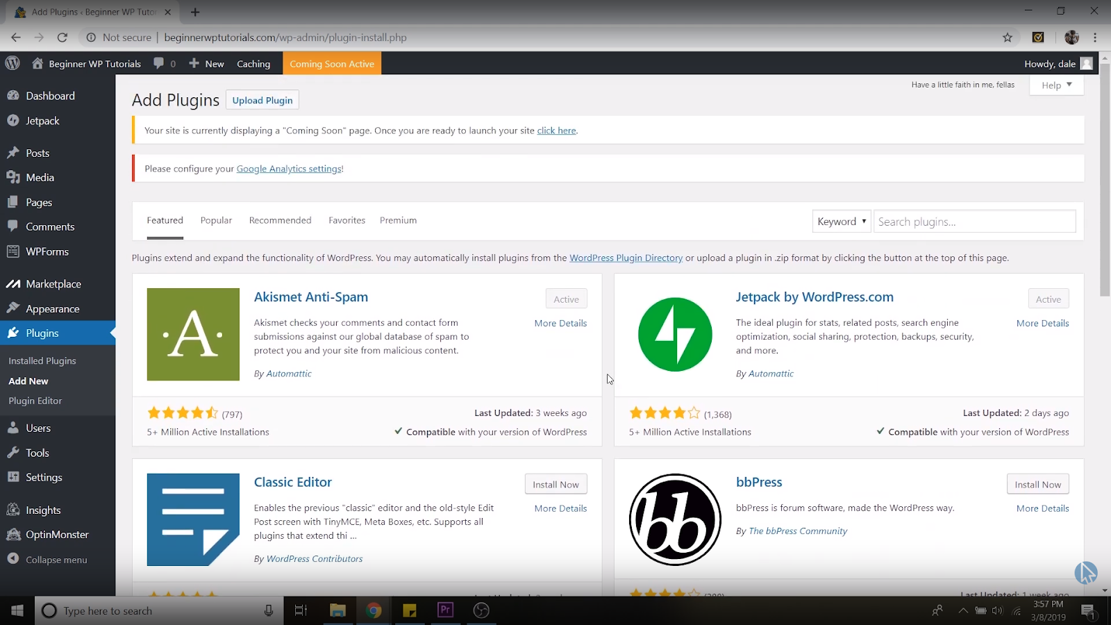The image size is (1111, 625).
Task: Open File Explorer from the taskbar
Action: click(x=337, y=610)
